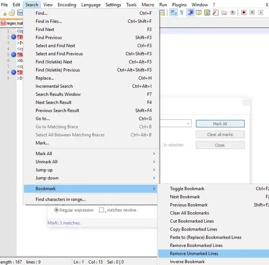This screenshot has height=265, width=269.
Task: Click the Stop Recording macro icon
Action: click(252, 12)
